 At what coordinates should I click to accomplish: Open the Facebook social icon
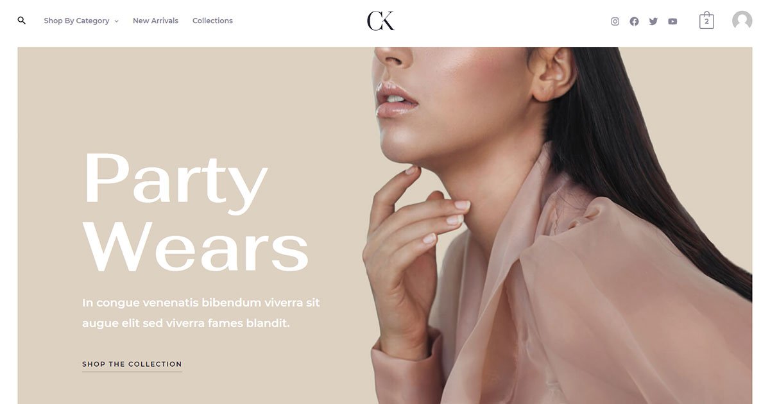coord(634,21)
